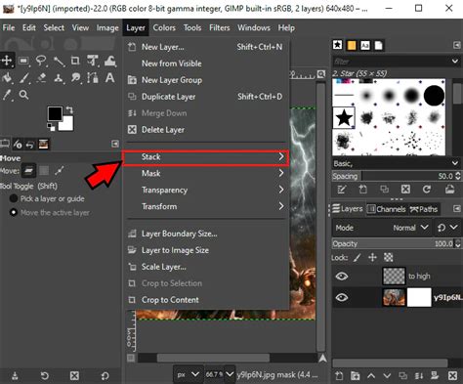Select the Clone stamp tool
Screen dimensions: 463x384
tap(59, 78)
